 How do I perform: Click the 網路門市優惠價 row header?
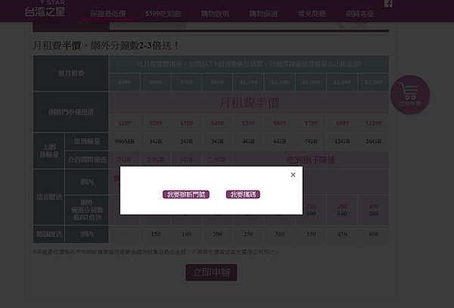(x=71, y=112)
